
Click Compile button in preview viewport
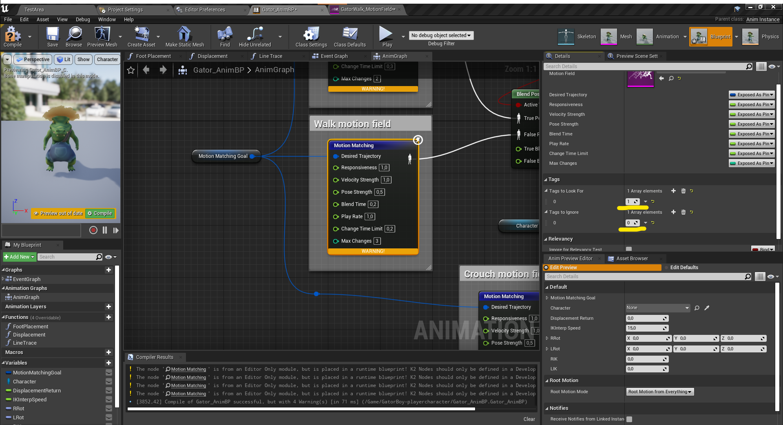[x=100, y=213]
